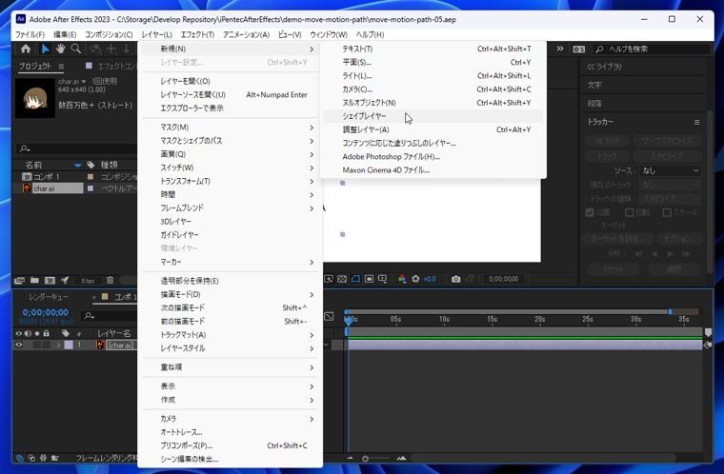Select the Zoom magnifier tool
724x474 pixels.
click(75, 49)
